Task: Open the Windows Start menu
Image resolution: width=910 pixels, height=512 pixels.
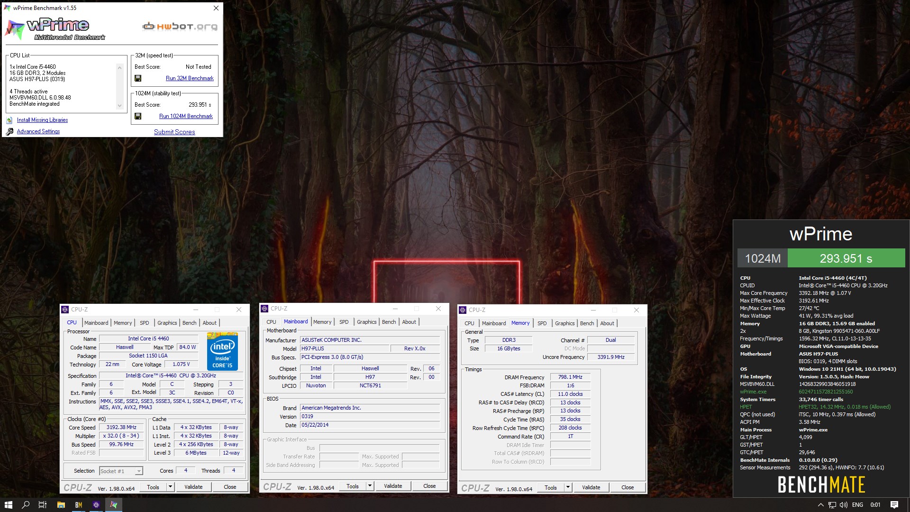Action: pos(8,505)
